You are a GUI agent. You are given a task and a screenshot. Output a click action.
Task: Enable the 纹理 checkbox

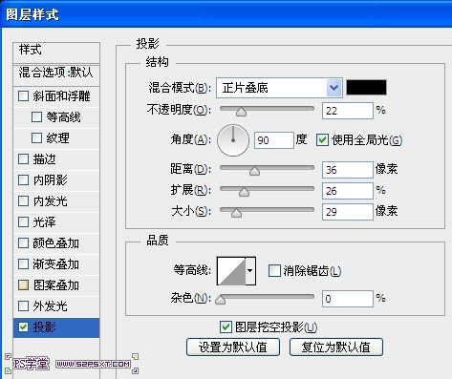pos(36,137)
